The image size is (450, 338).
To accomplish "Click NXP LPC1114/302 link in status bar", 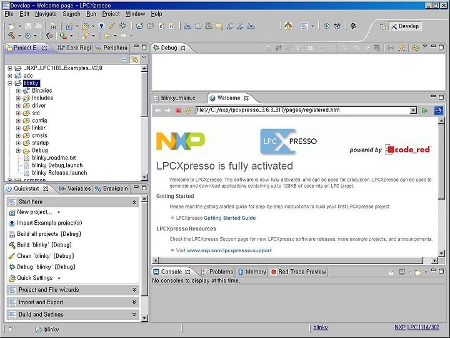I will tap(417, 327).
